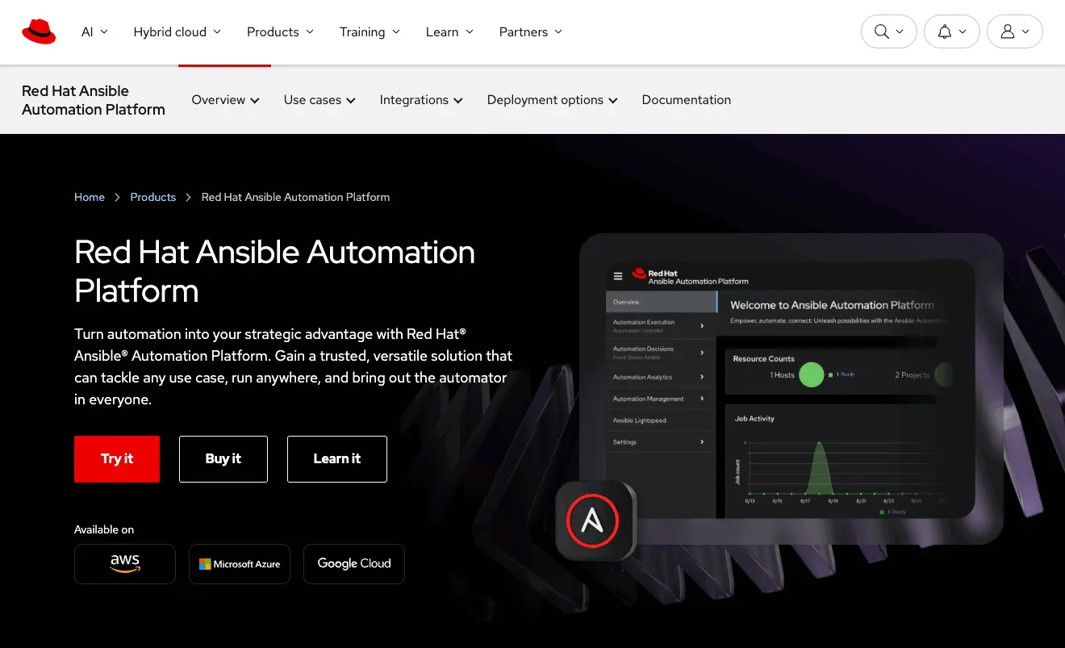Click the Buy it button
The image size is (1065, 648).
(223, 459)
